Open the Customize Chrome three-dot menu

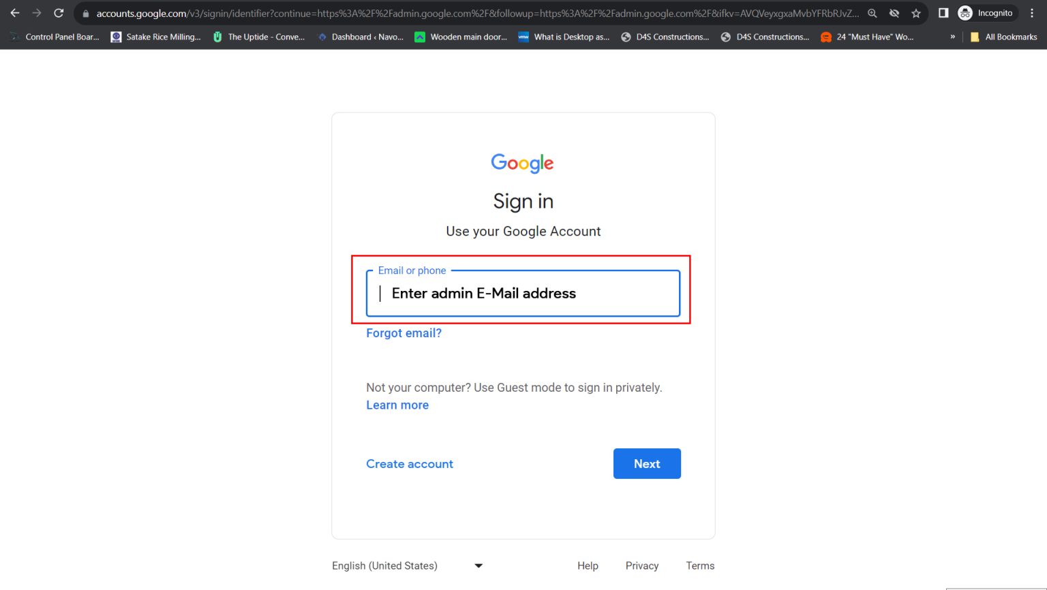(1031, 12)
